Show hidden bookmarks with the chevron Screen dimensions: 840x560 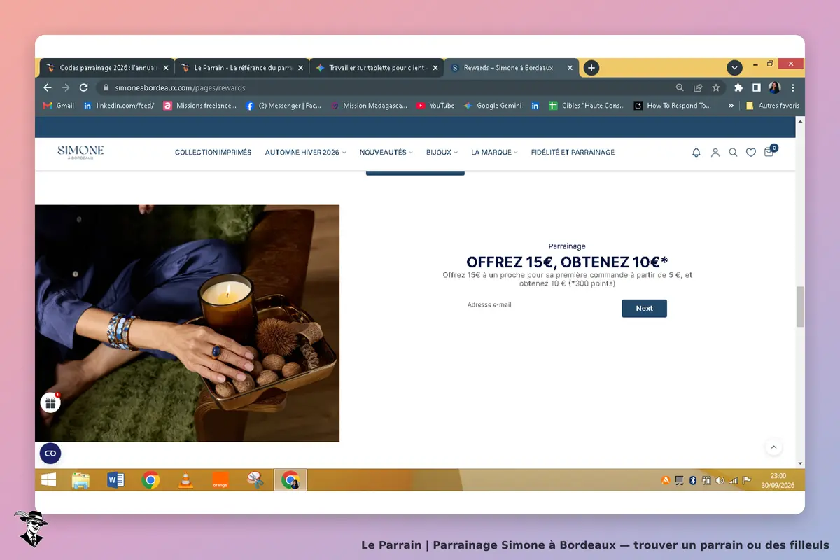point(731,106)
